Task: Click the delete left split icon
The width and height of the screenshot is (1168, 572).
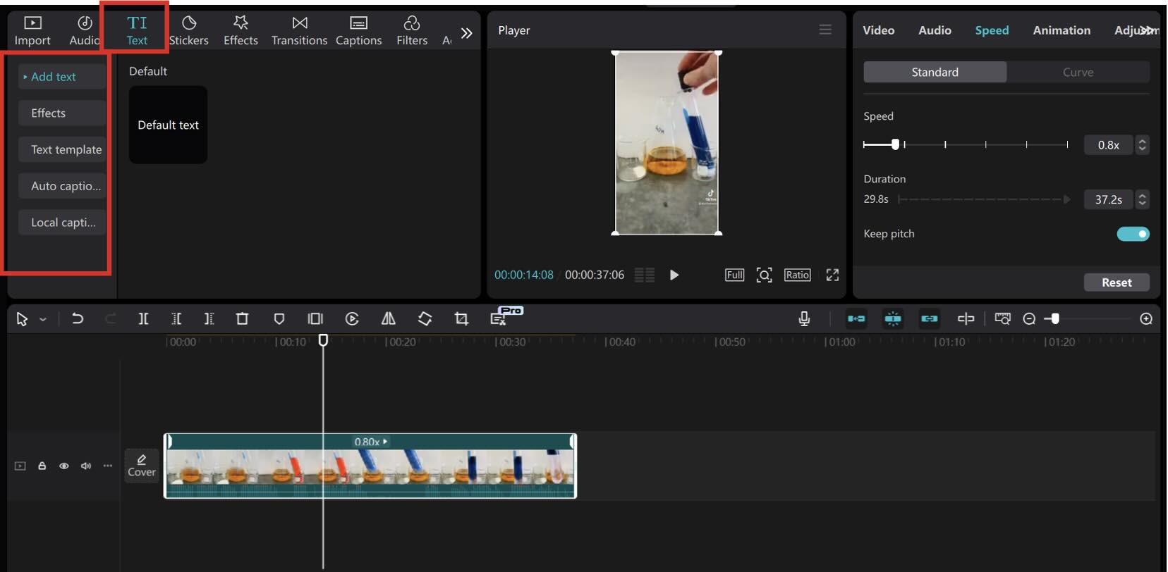Action: point(176,319)
